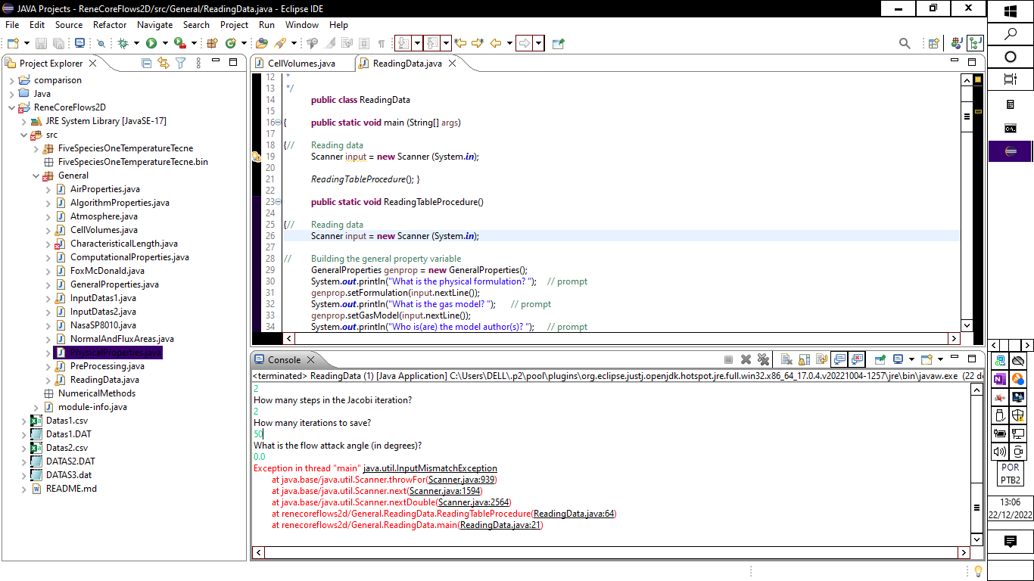This screenshot has height=581, width=1034.
Task: Start debugging with the bug icon
Action: pyautogui.click(x=123, y=44)
